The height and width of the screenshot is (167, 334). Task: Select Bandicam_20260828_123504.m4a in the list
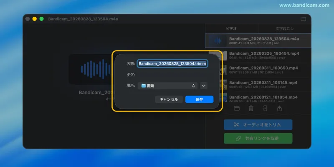(258, 40)
